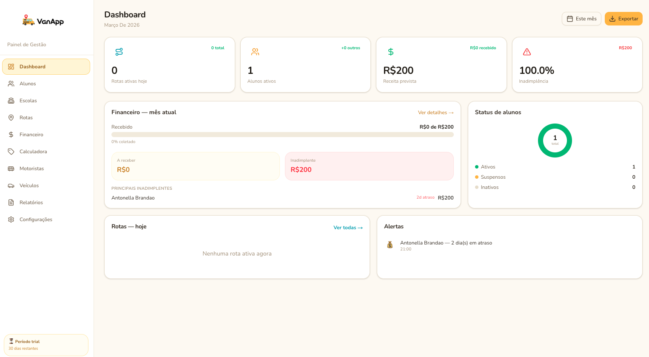649x357 pixels.
Task: Expand financial details via 'Ver detalhes'
Action: pos(436,112)
